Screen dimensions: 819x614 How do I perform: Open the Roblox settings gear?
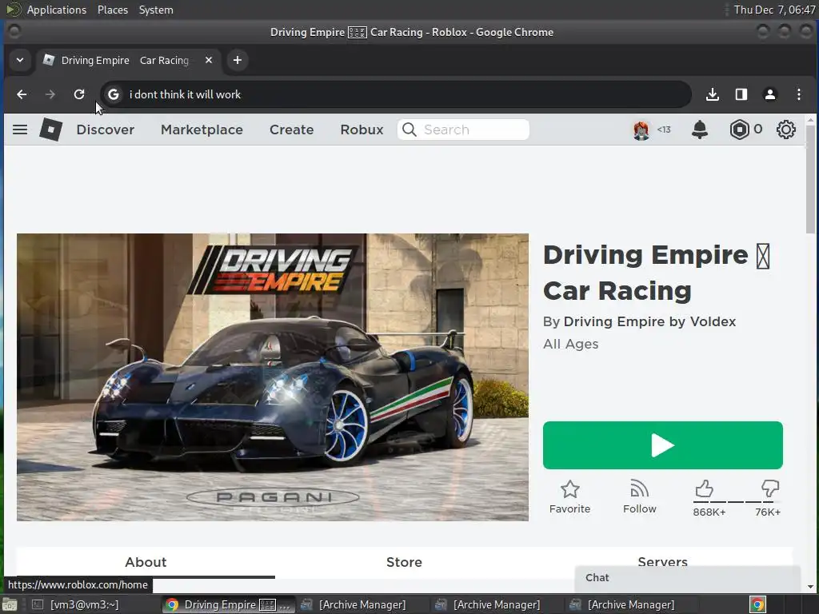[785, 130]
